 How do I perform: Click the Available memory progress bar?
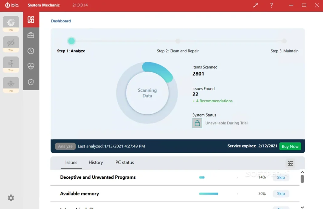click(x=209, y=194)
